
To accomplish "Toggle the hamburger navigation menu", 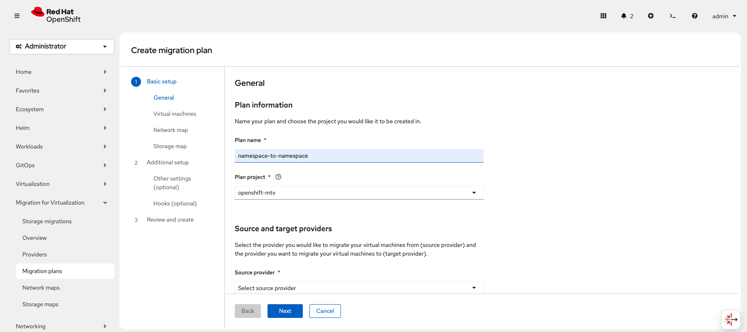I will click(x=17, y=16).
